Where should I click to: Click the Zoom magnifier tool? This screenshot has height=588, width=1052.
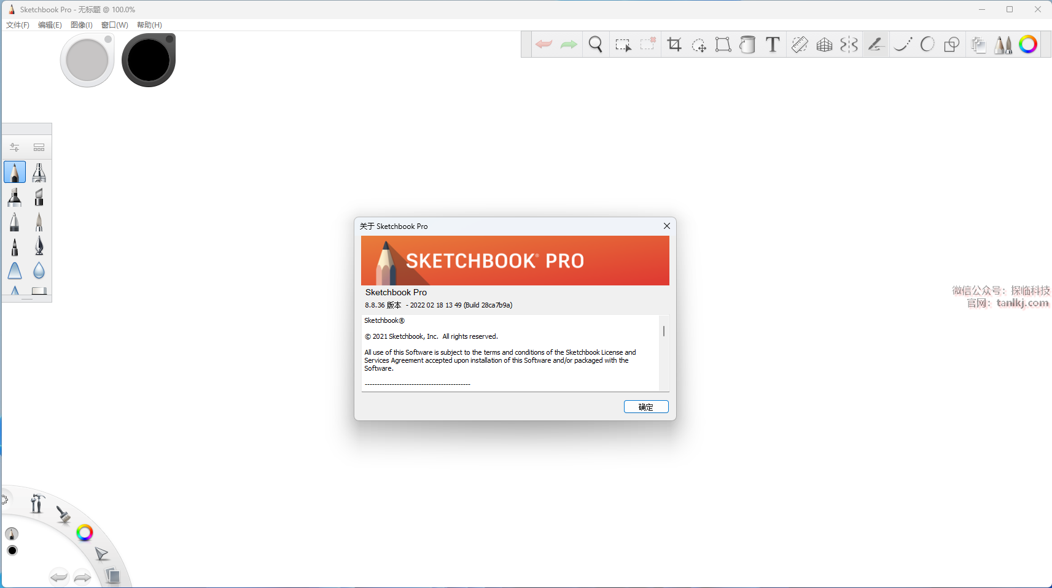point(595,44)
